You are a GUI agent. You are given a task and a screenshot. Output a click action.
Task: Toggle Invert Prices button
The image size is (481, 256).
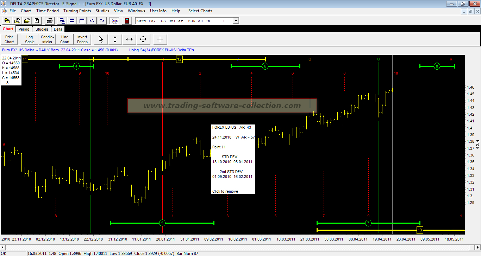[82, 39]
